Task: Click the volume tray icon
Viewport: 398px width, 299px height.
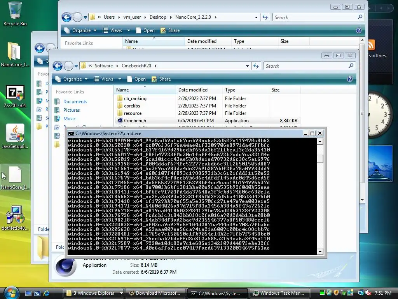Action: tap(368, 293)
